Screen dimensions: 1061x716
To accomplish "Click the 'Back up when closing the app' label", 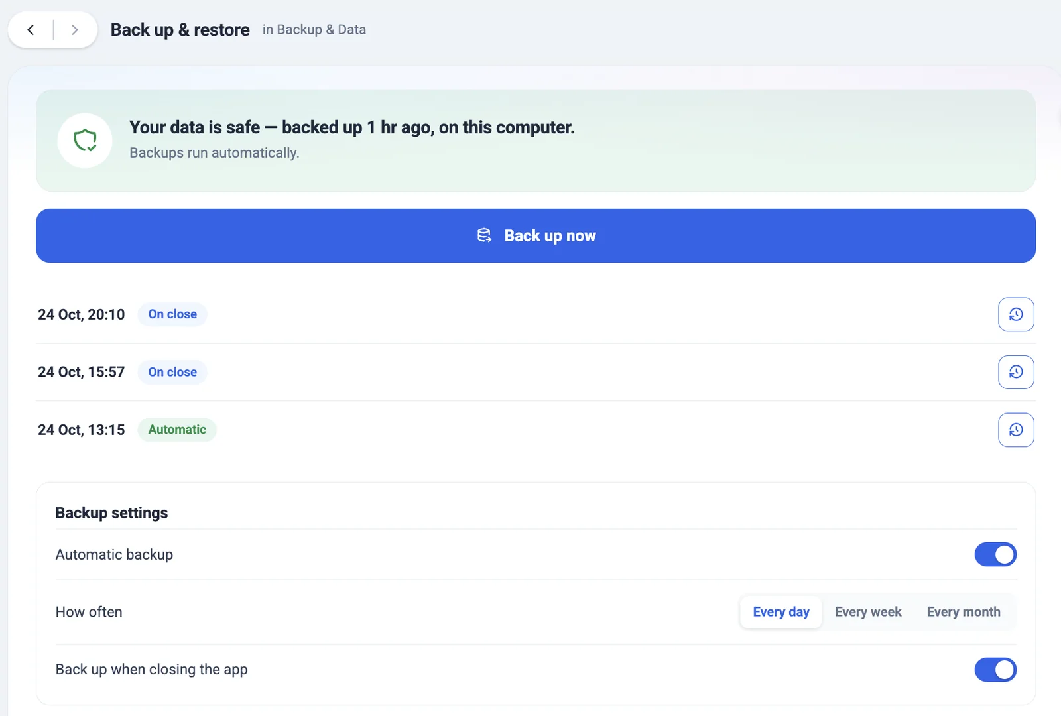I will coord(151,670).
